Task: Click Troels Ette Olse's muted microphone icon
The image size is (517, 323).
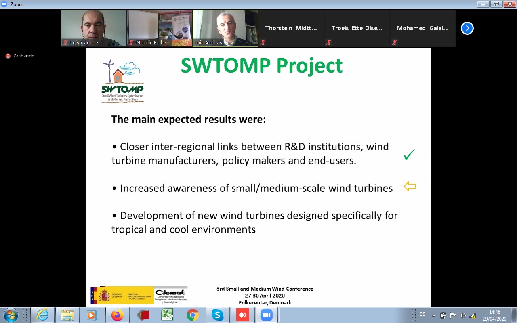Action: point(329,42)
